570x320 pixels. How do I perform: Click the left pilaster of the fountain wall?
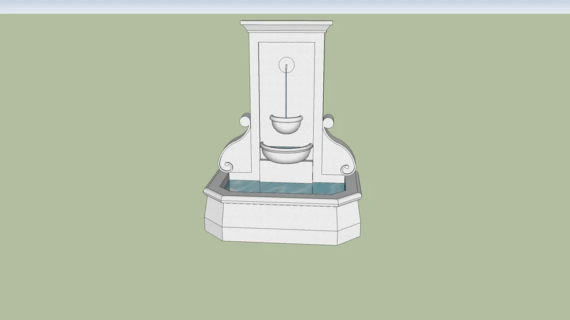[x=254, y=94]
